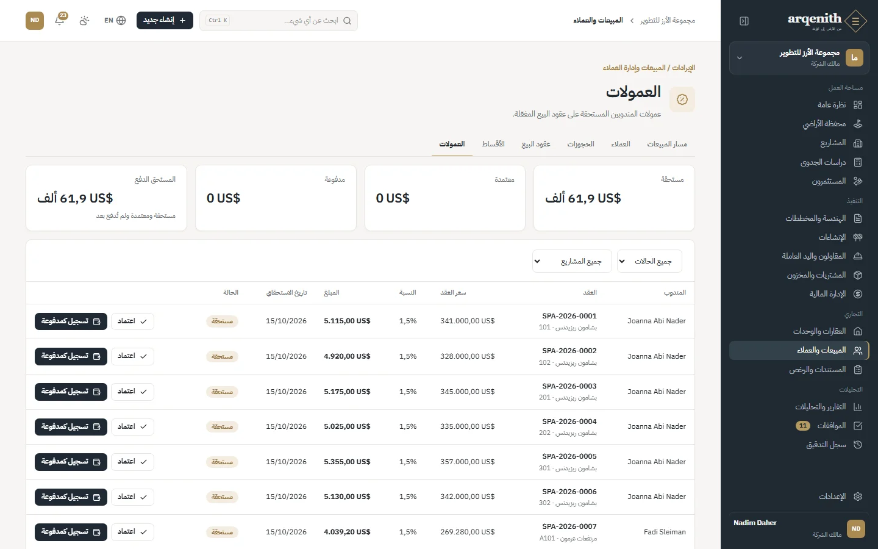Open المقاولون واليد العاملة contractors icon
878x549 pixels.
858,256
